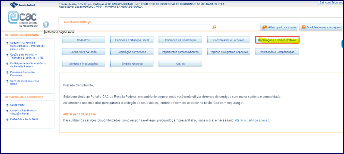
Task: Open PGDAS-D e Defis 2018 link
Action: [24, 119]
